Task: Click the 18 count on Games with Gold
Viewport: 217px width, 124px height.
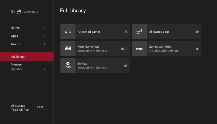Action: (x=197, y=49)
